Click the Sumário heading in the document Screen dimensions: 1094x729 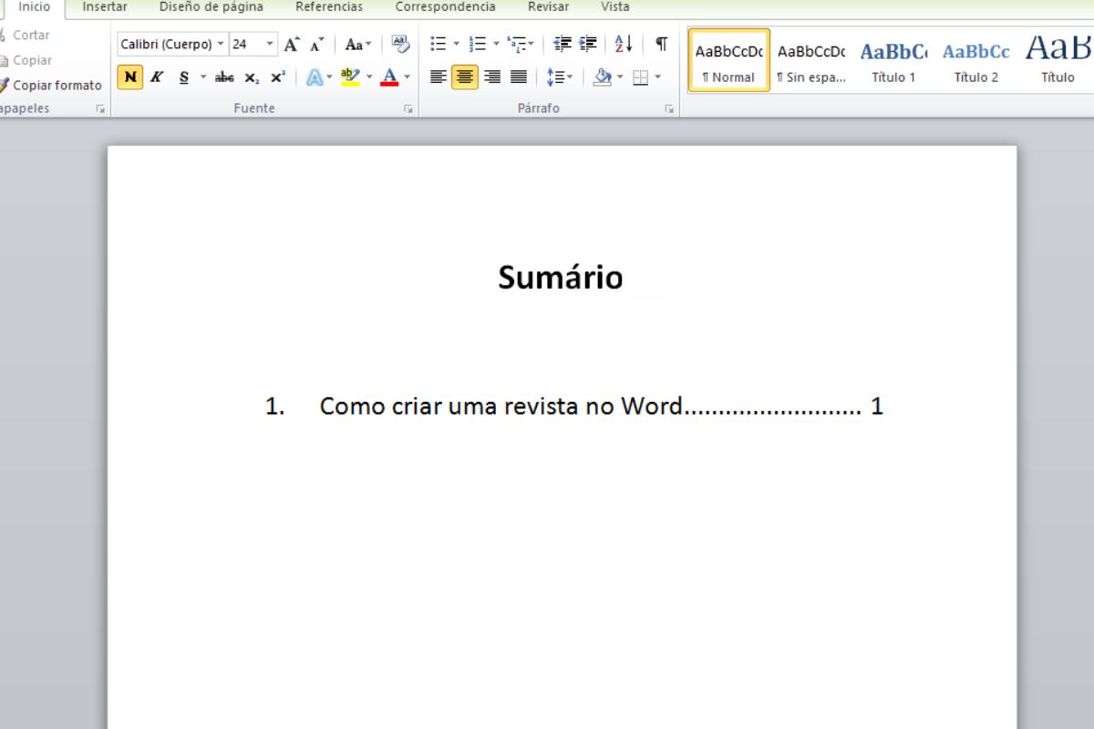point(561,277)
